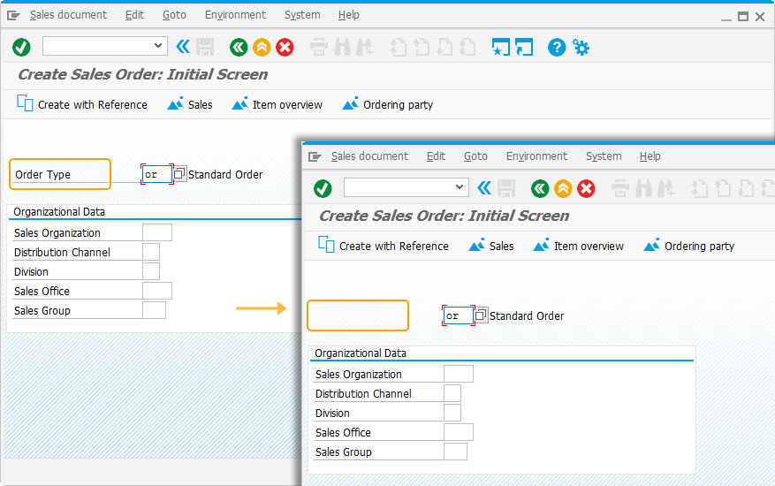The height and width of the screenshot is (486, 775).
Task: Click the Sales button in the back window
Action: (190, 104)
